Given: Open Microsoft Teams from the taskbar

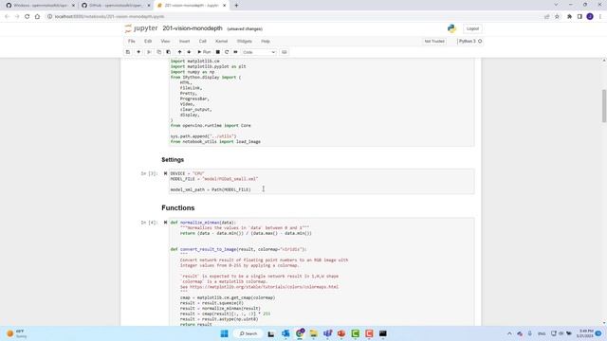Looking at the screenshot, I should tap(327, 333).
